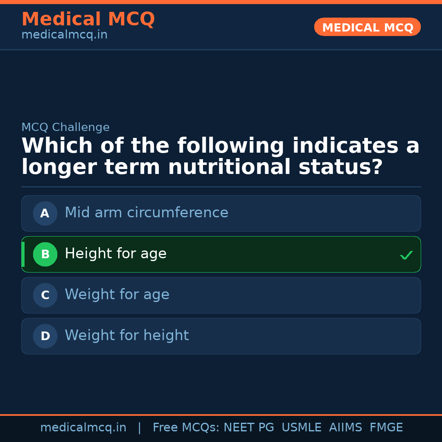Expand the MCQ Challenge question card
442x442 pixels.
tap(221, 156)
